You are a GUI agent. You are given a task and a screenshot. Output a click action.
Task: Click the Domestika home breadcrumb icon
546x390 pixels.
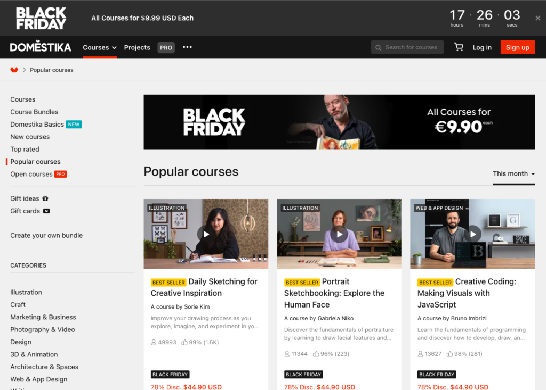tap(14, 70)
